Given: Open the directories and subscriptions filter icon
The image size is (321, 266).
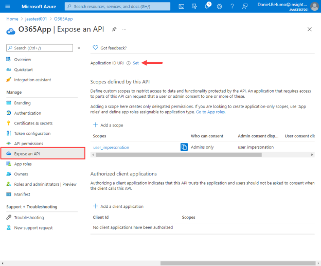Looking at the screenshot, I should point(194,7).
